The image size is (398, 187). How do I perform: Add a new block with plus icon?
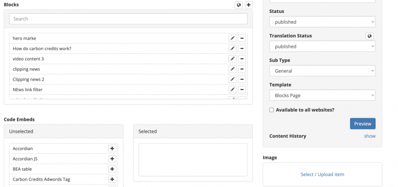point(248,5)
